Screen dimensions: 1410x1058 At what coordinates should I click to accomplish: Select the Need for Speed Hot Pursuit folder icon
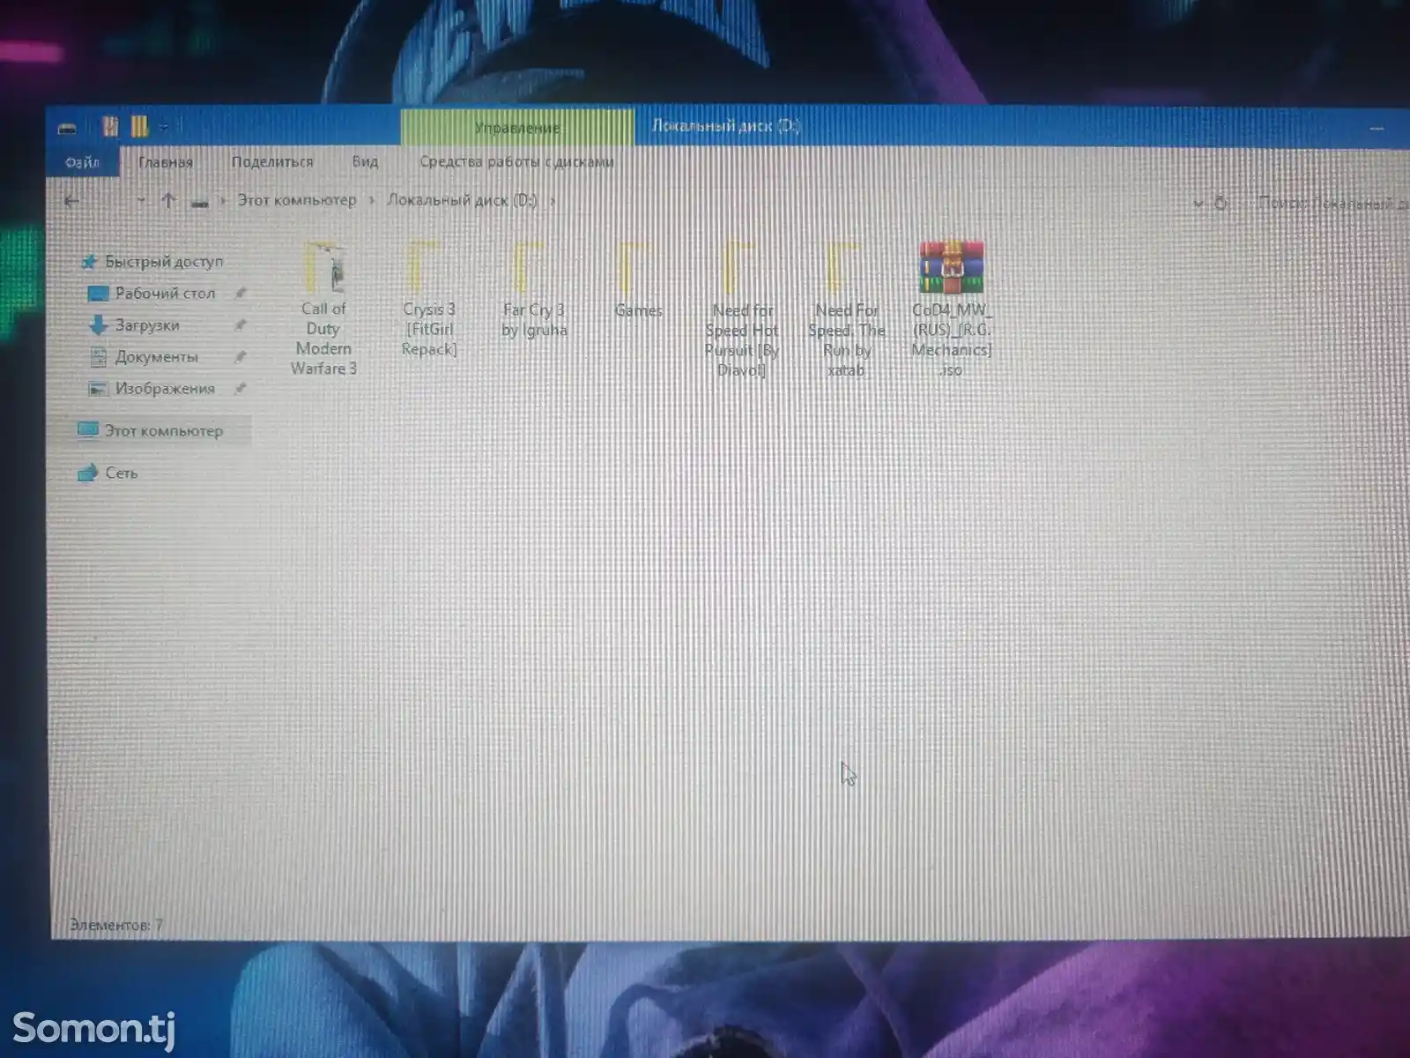pos(738,267)
